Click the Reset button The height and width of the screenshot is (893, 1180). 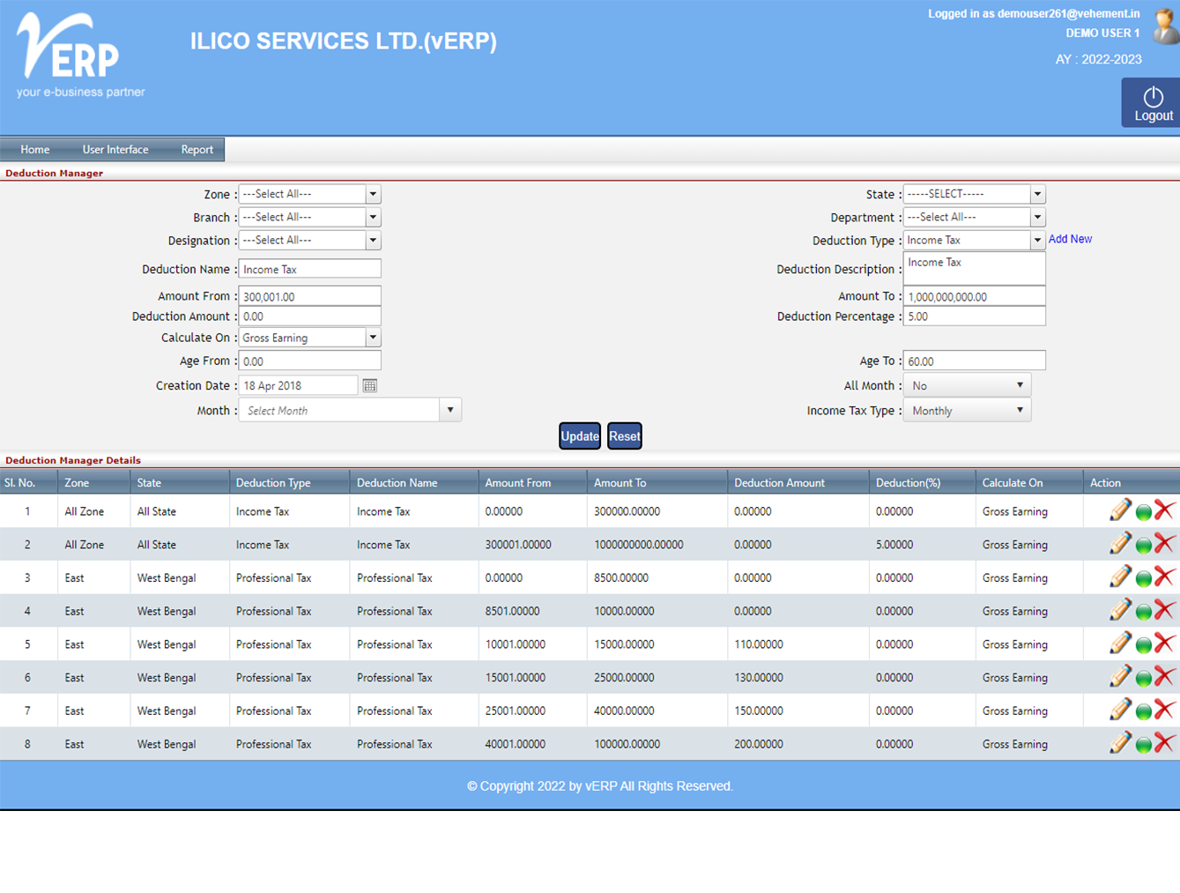pyautogui.click(x=625, y=436)
